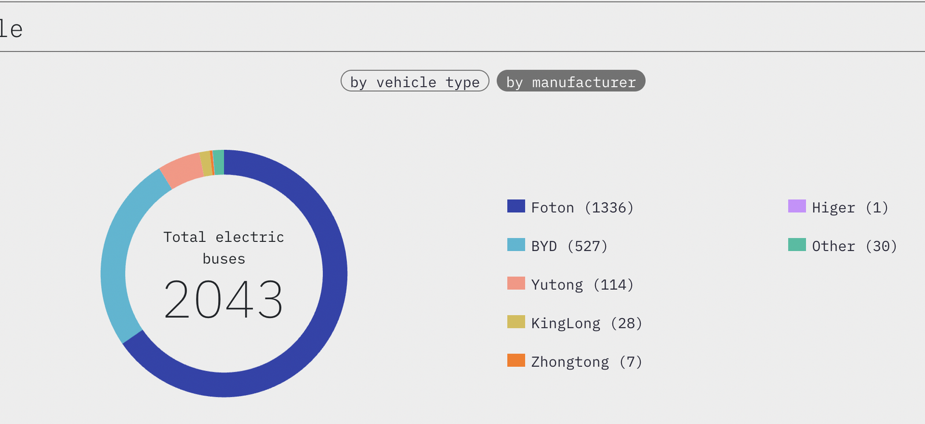Click the 'Total electric buses' caption
This screenshot has height=424, width=925.
point(224,248)
